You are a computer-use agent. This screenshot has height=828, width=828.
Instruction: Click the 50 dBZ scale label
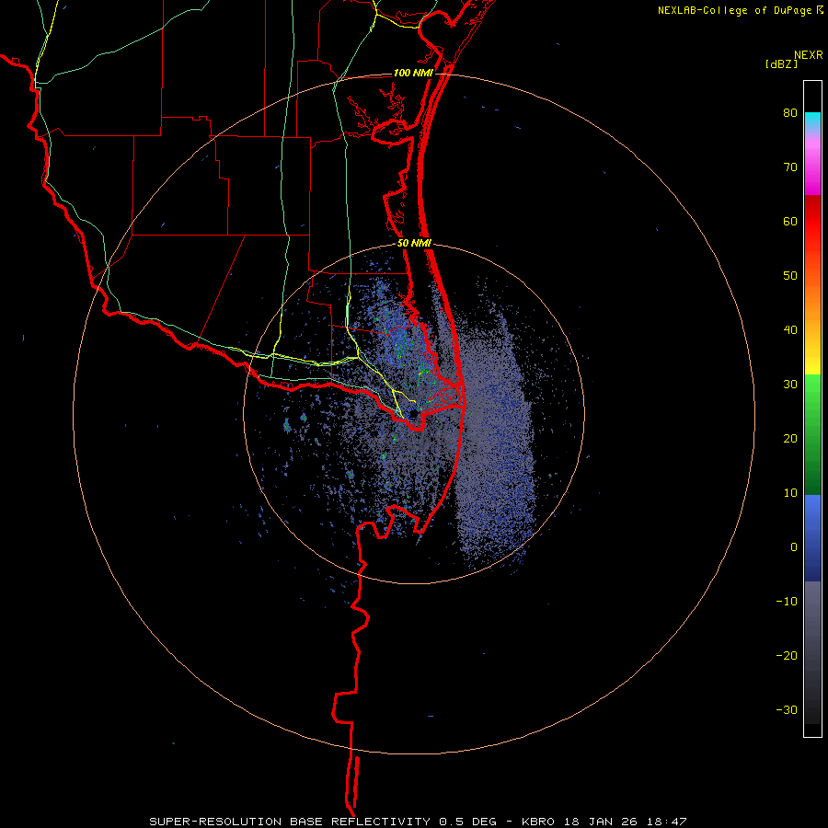(x=790, y=276)
